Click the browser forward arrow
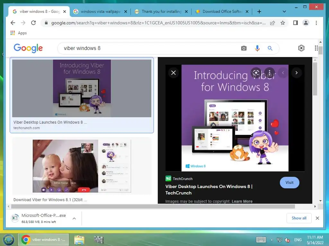329x246 pixels. point(23,23)
